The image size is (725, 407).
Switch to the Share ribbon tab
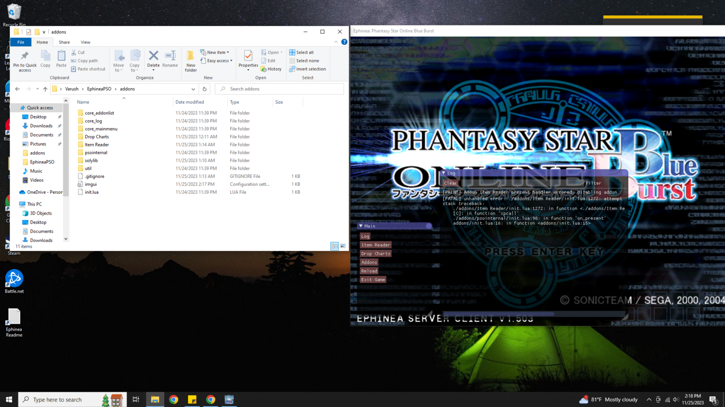point(64,42)
